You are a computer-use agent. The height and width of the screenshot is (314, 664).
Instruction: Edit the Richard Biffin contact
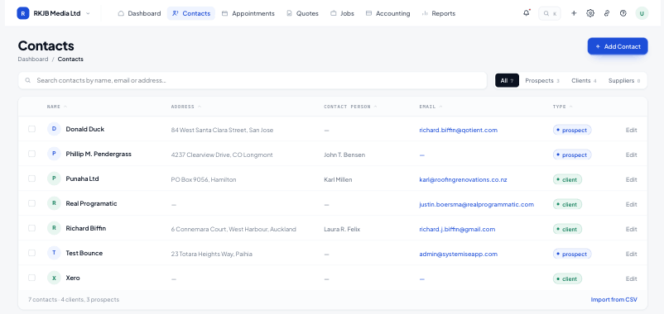point(631,229)
